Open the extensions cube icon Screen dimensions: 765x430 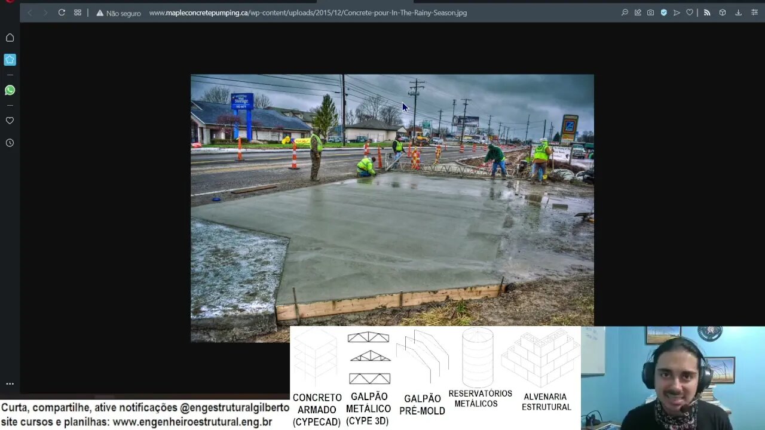click(x=723, y=13)
